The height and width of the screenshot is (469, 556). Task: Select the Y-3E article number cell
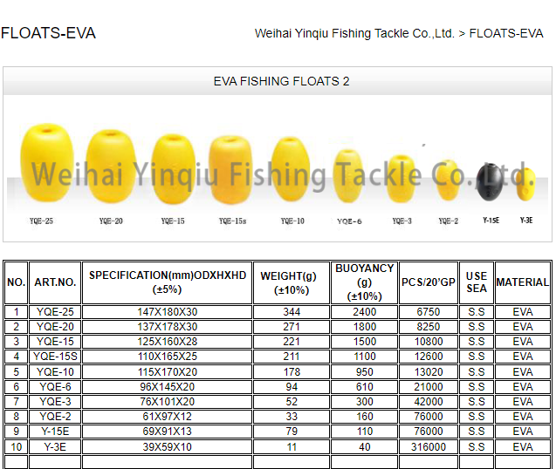[x=55, y=447]
